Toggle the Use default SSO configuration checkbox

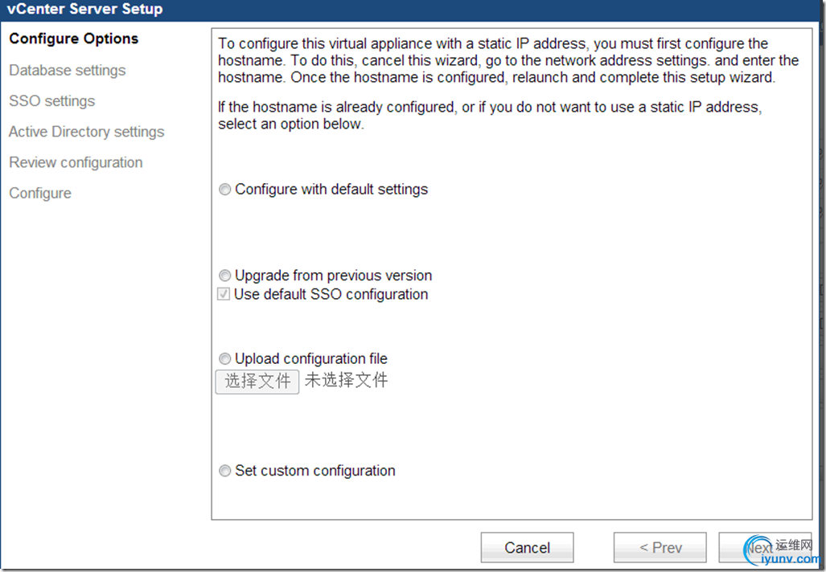(x=224, y=295)
